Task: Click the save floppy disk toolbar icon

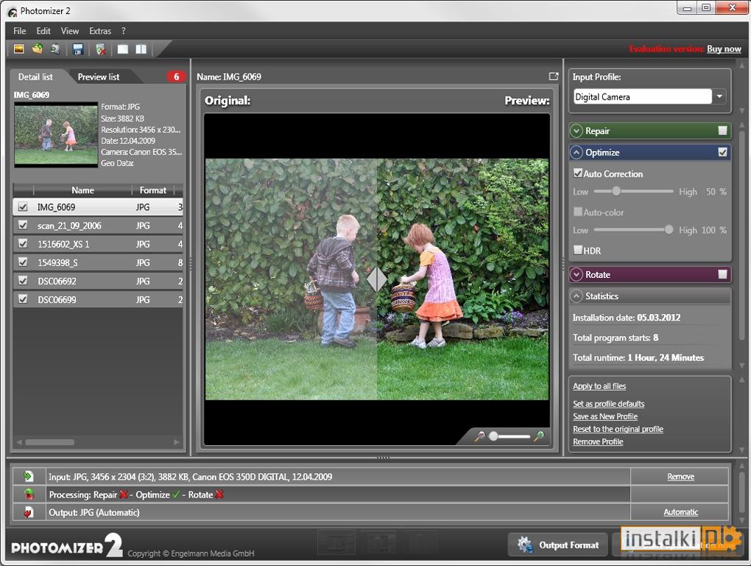Action: pos(77,49)
